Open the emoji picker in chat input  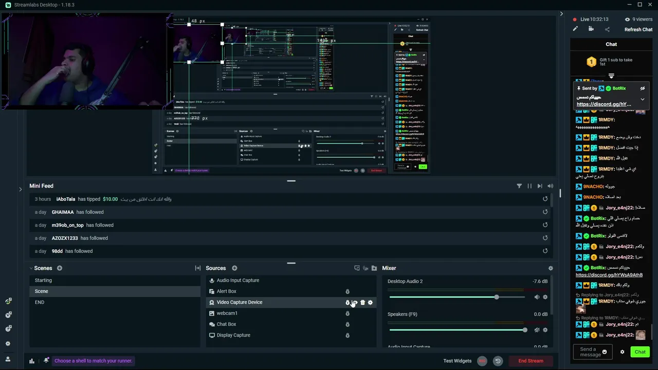(x=605, y=352)
